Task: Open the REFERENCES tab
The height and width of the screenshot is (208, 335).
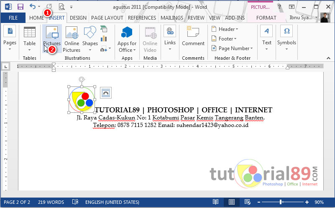Action: [142, 18]
